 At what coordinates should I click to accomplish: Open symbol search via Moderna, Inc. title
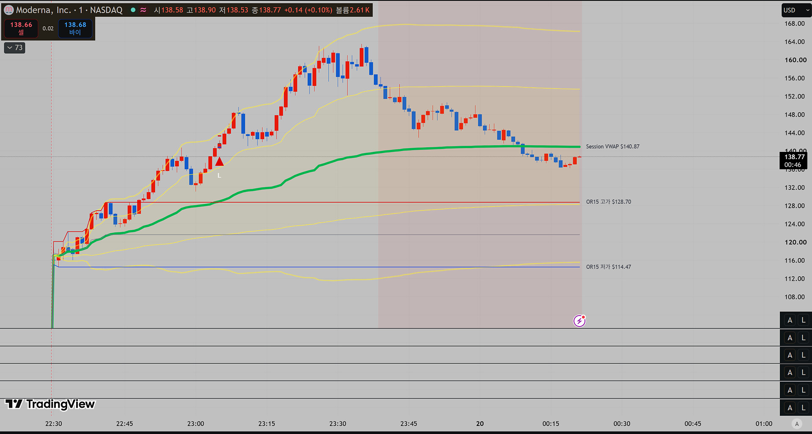69,10
